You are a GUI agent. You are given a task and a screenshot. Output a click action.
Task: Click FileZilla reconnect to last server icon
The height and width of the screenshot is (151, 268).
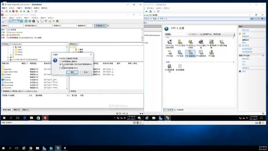click(x=41, y=21)
